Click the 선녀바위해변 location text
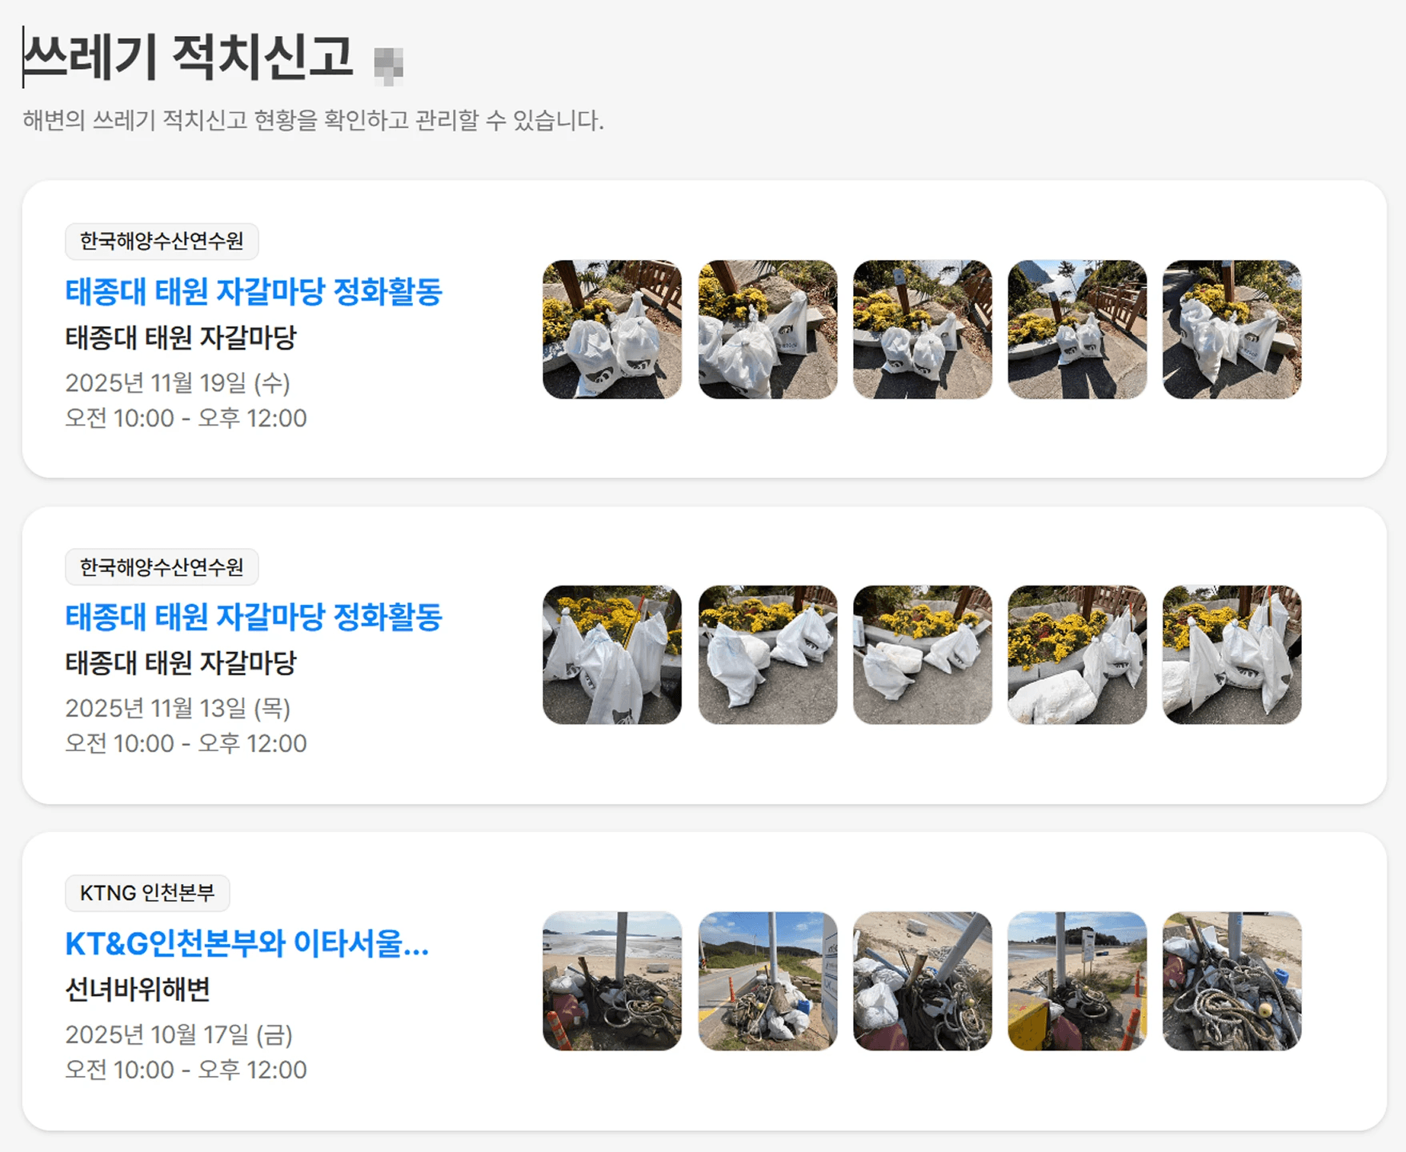 point(138,990)
